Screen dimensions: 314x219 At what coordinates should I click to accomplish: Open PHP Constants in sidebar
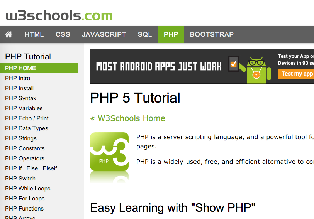tap(25, 148)
